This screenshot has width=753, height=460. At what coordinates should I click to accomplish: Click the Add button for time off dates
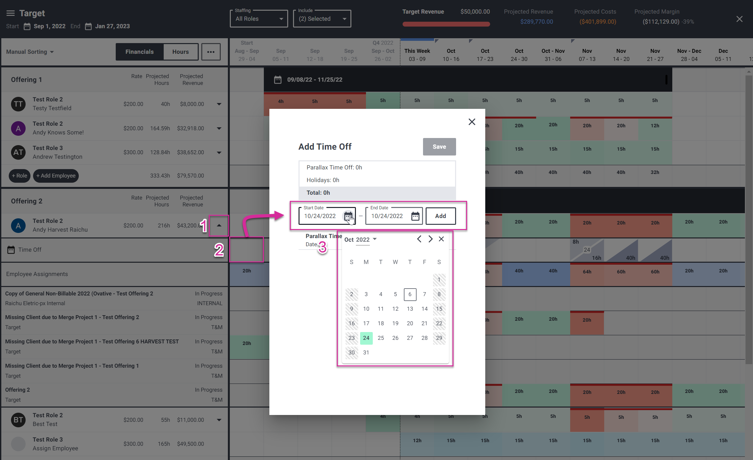point(440,216)
